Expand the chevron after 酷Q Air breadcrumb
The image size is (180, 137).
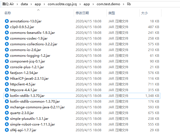[17, 4]
